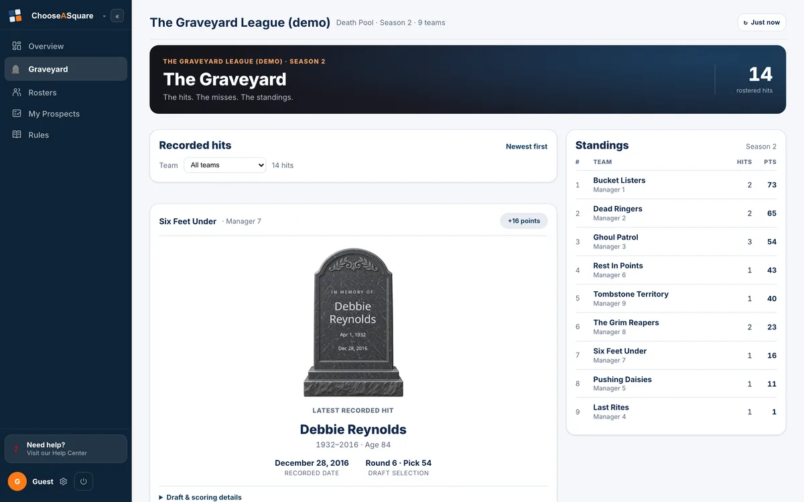Click The Graveyard League (demo) page title

[240, 22]
